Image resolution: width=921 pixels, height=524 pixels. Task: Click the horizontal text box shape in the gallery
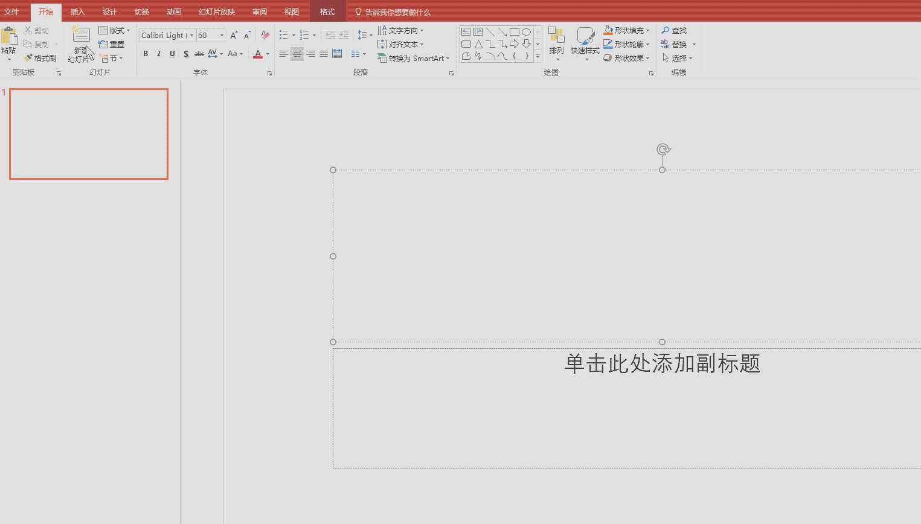(x=466, y=31)
